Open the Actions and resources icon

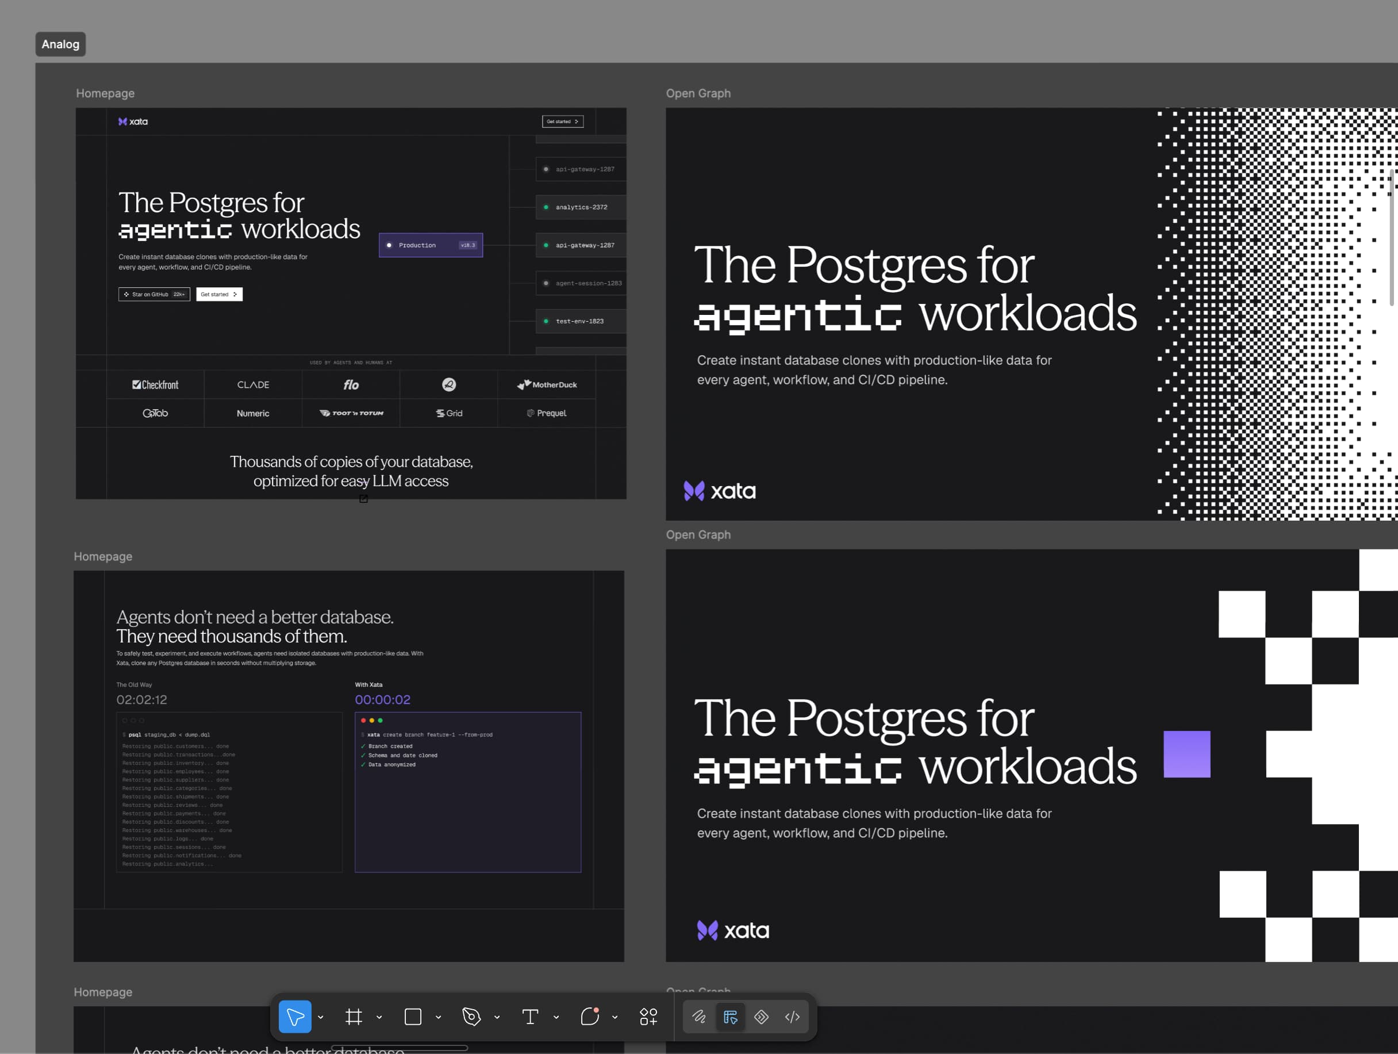tap(648, 1017)
